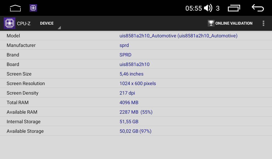Image resolution: width=272 pixels, height=159 pixels.
Task: Select the value 4096 MB
Action: (x=129, y=103)
